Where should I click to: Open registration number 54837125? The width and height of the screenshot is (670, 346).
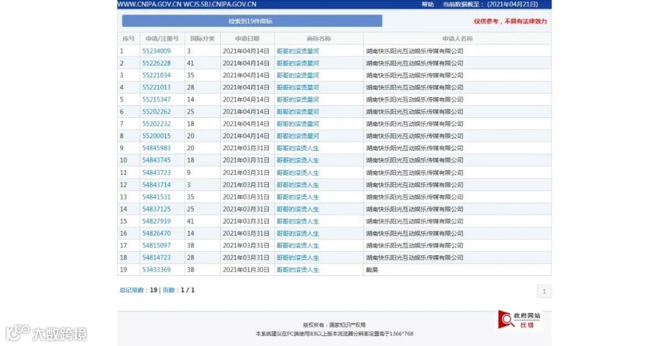(156, 210)
